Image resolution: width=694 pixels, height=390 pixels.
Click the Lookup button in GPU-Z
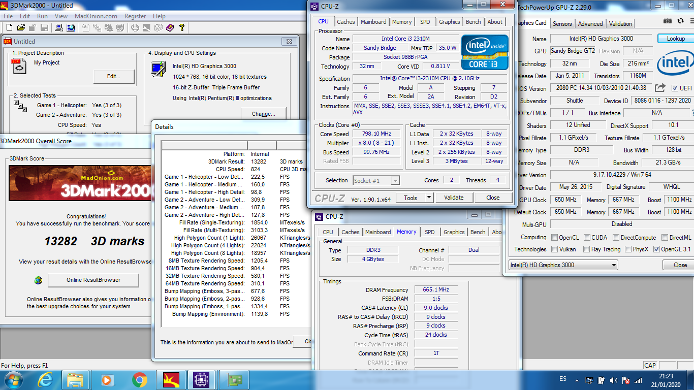tap(676, 39)
